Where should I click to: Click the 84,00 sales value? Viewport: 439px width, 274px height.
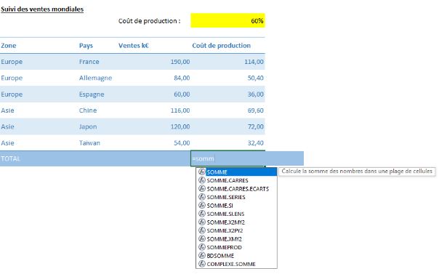tap(182, 78)
